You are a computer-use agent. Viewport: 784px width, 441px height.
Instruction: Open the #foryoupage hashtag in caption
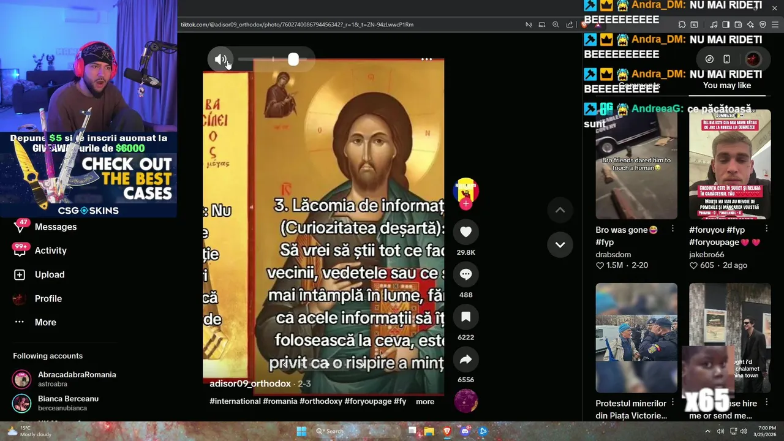[368, 401]
